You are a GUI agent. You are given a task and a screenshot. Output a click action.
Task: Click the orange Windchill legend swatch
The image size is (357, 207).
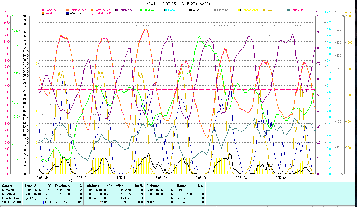(x=43, y=13)
